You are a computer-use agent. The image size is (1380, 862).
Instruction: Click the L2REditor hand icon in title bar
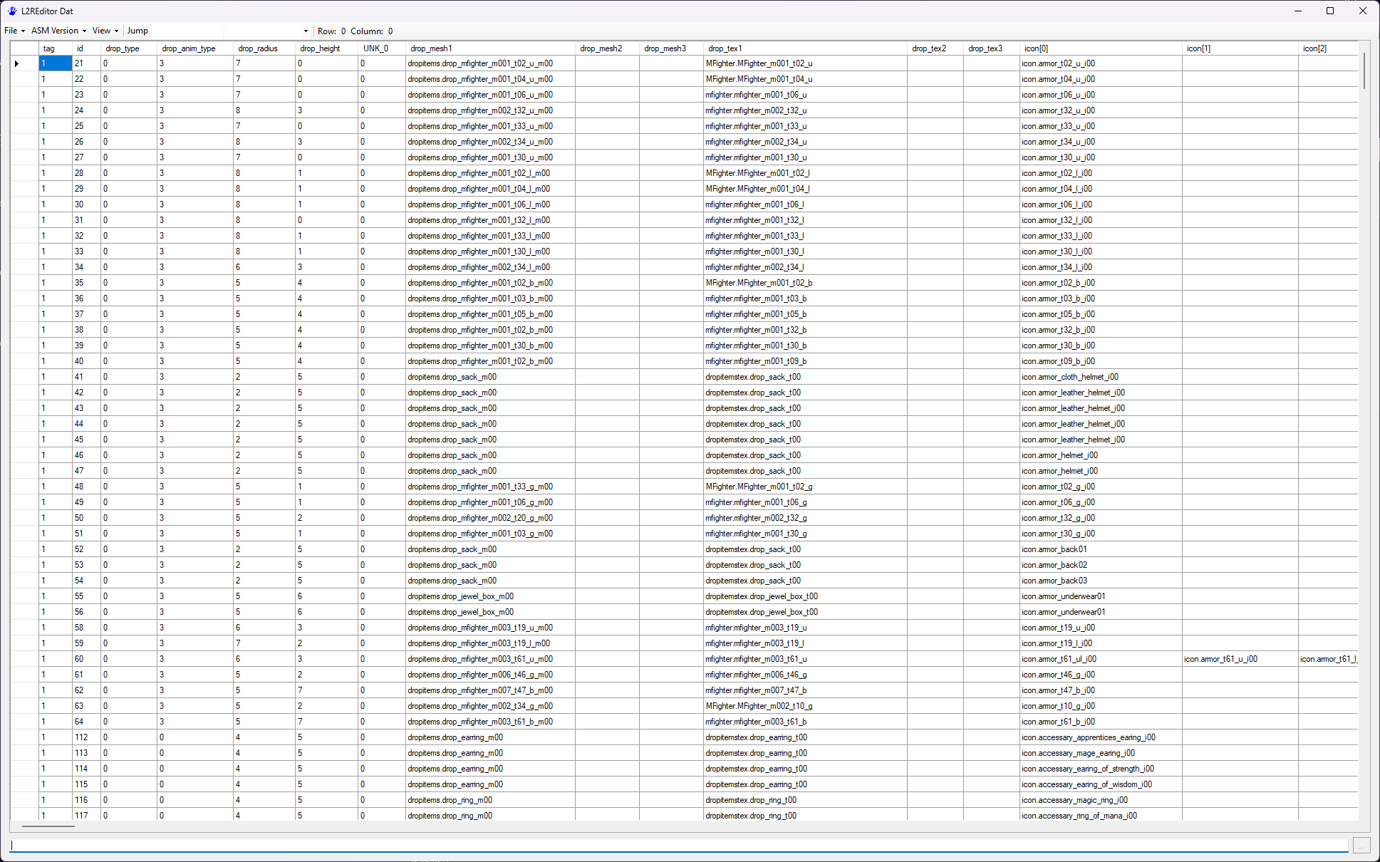tap(12, 11)
